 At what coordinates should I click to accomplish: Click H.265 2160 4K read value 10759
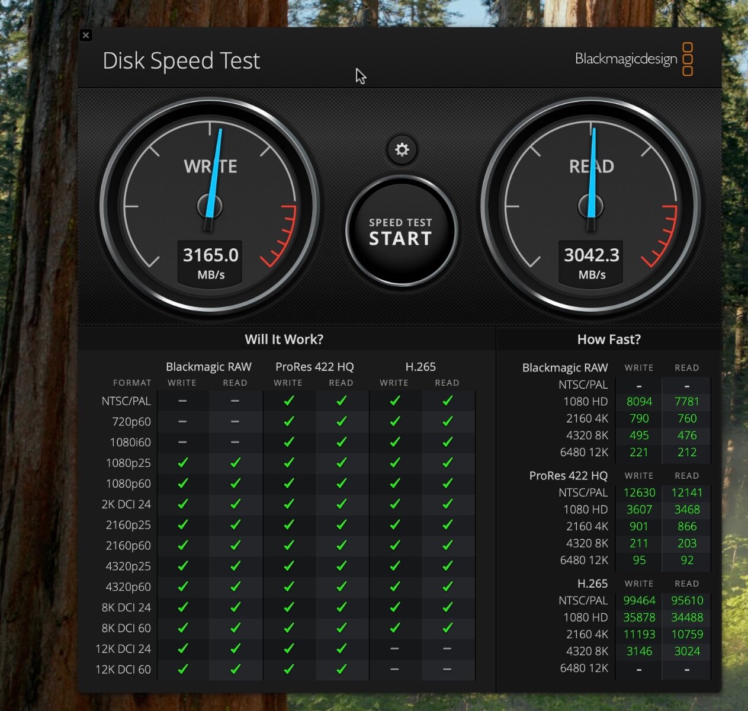click(687, 634)
